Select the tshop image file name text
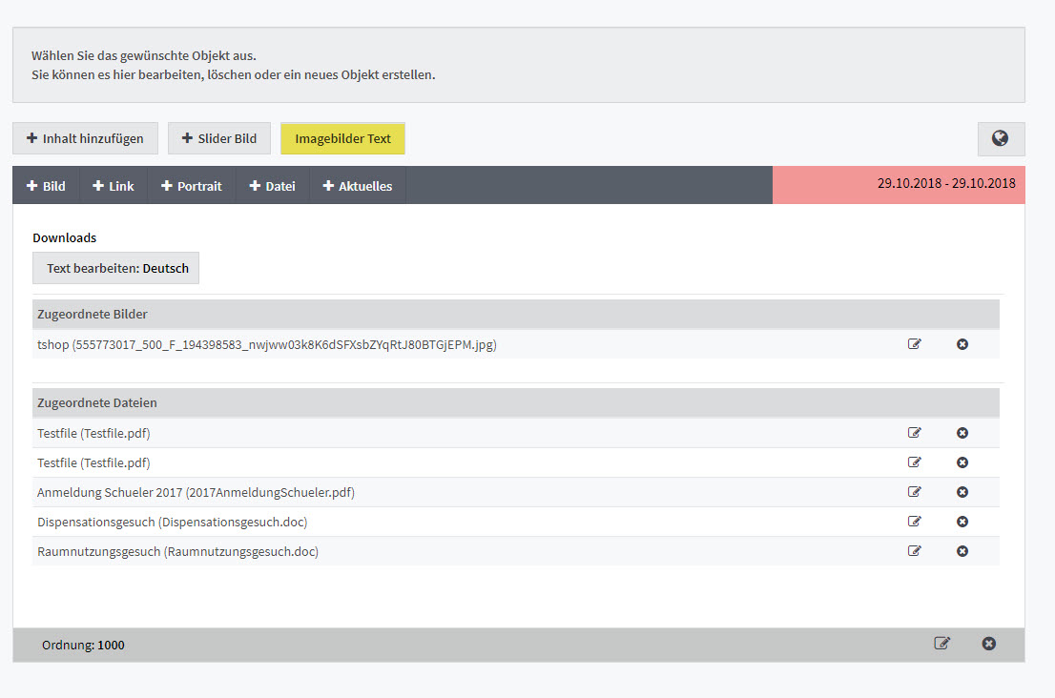 point(267,345)
